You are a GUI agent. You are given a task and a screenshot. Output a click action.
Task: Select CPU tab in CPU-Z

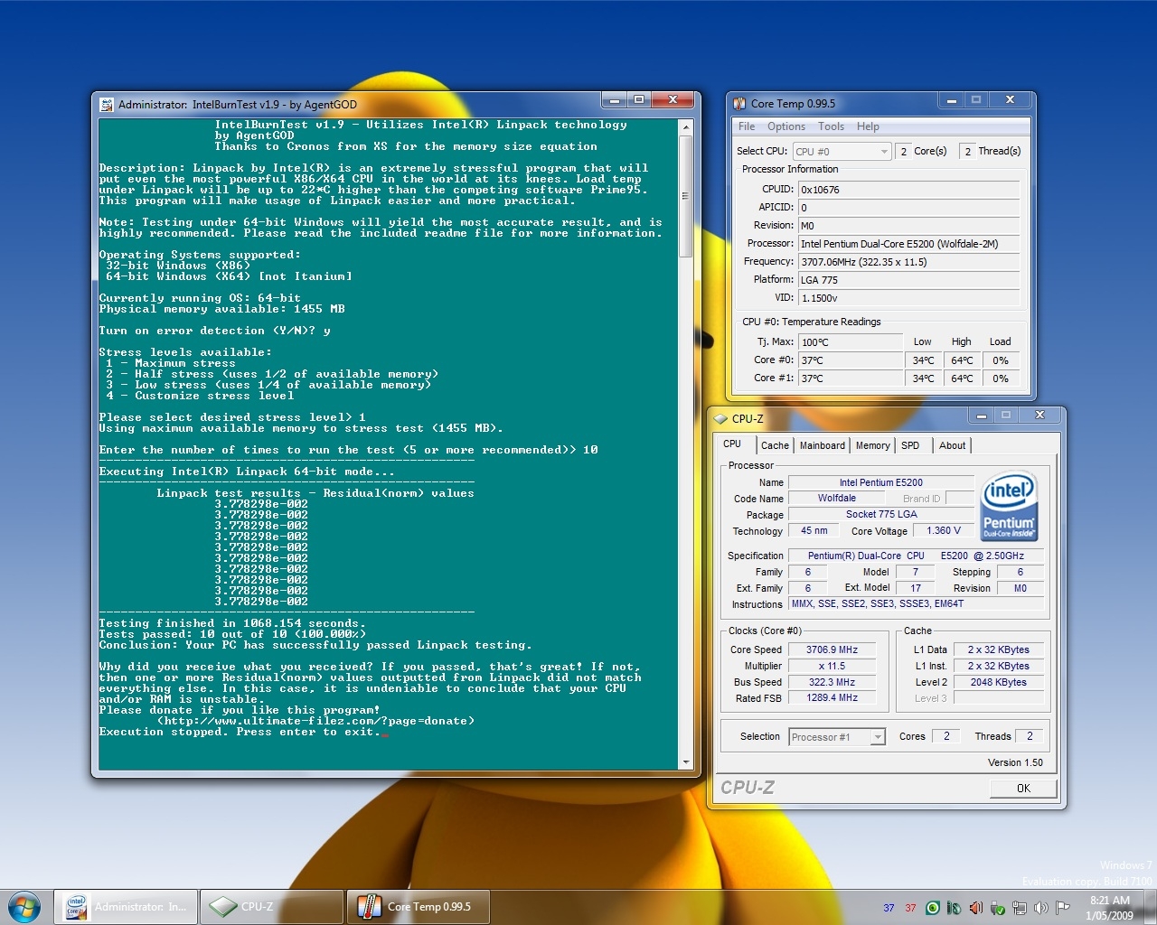(x=732, y=444)
